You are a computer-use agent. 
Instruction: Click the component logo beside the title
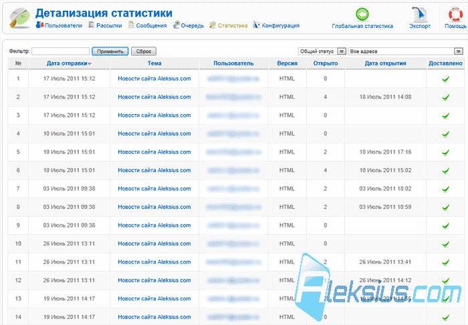click(20, 19)
